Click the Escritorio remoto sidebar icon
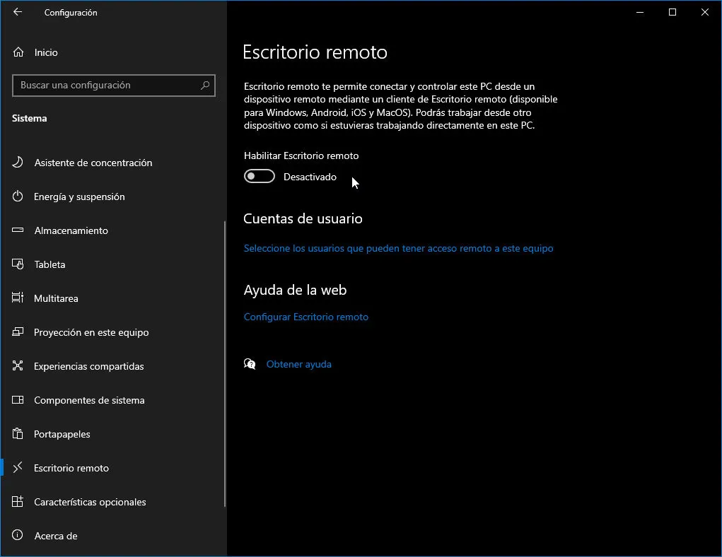Viewport: 722px width, 557px height. click(18, 468)
